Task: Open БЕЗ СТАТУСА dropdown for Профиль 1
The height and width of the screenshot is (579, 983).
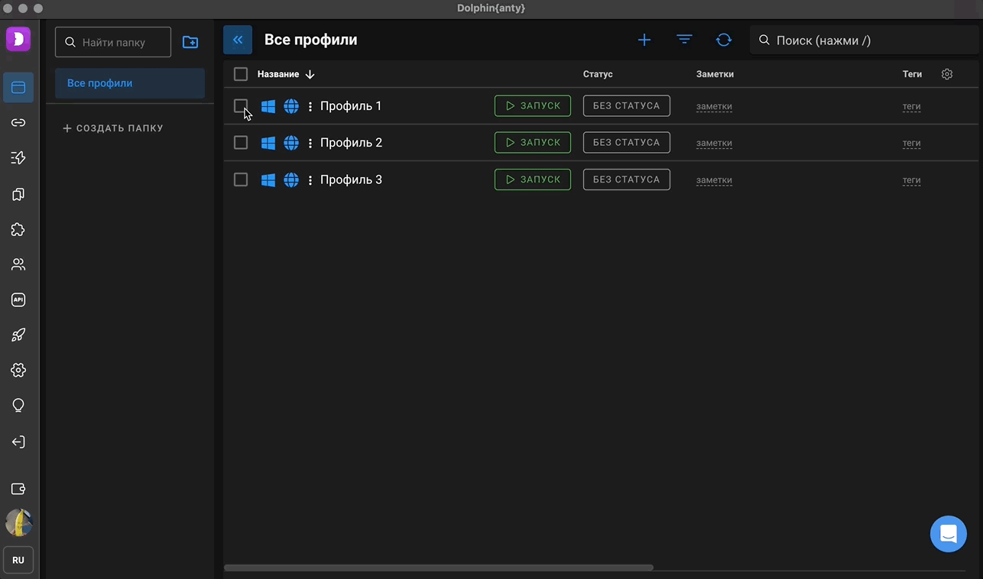Action: pyautogui.click(x=626, y=105)
